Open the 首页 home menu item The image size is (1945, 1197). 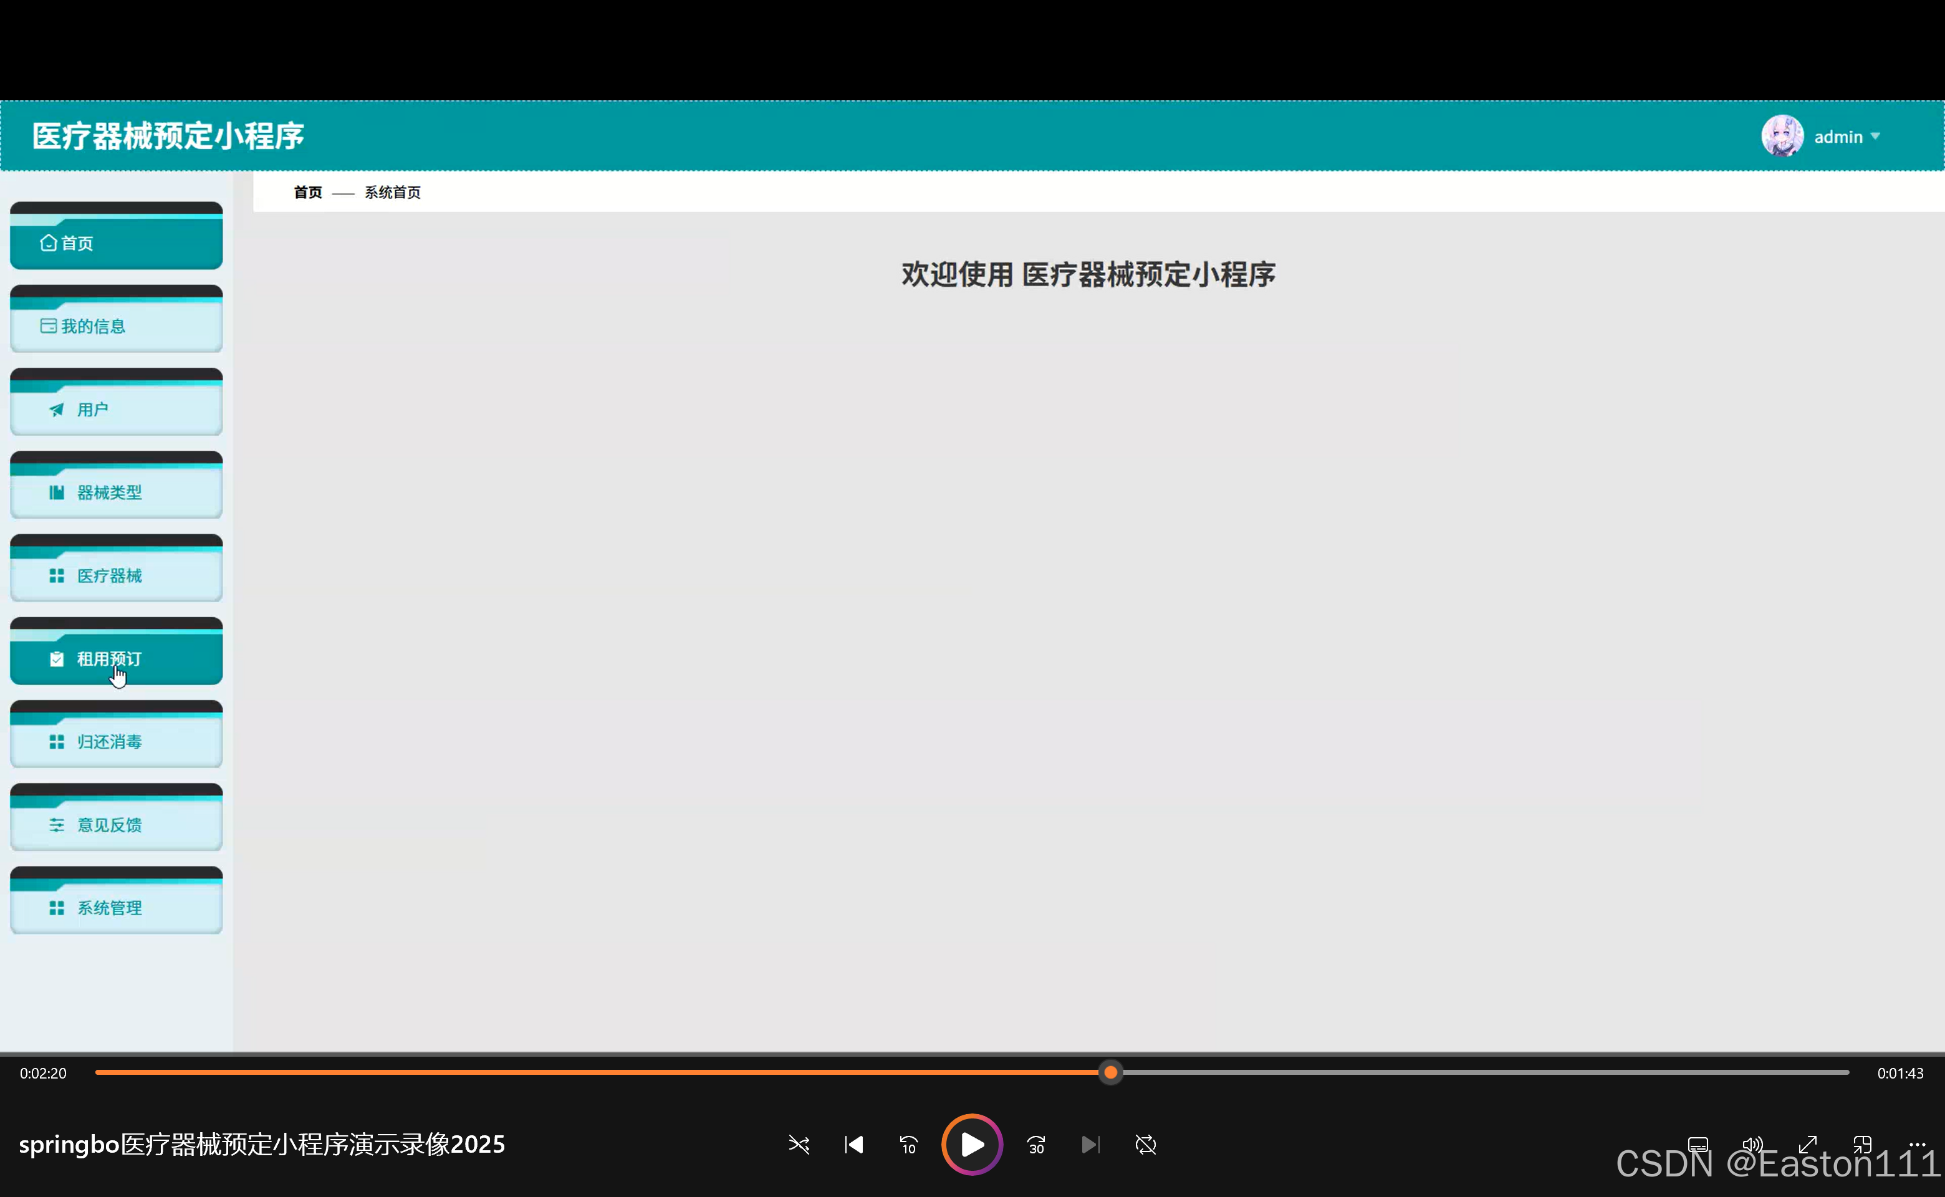tap(115, 243)
